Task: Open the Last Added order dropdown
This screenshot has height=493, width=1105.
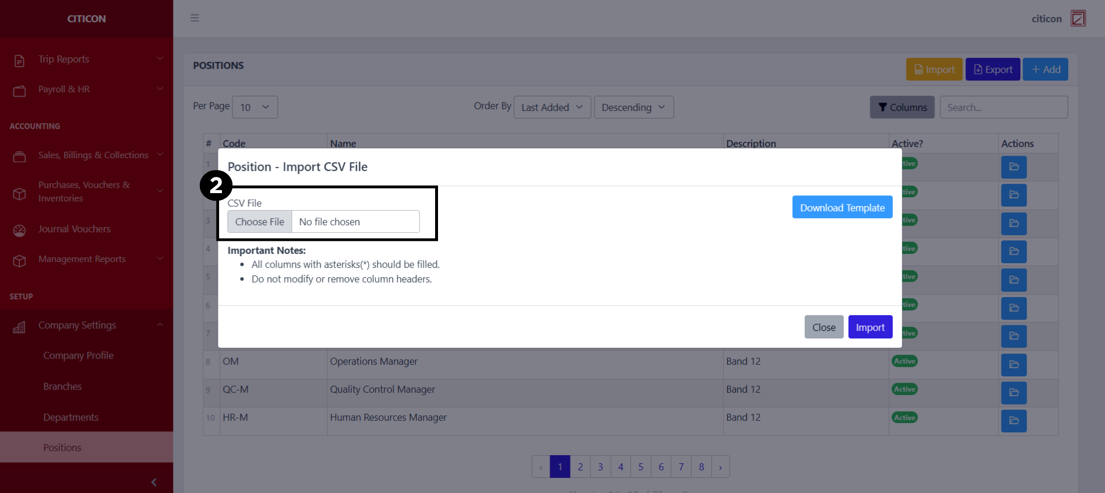Action: [x=552, y=107]
